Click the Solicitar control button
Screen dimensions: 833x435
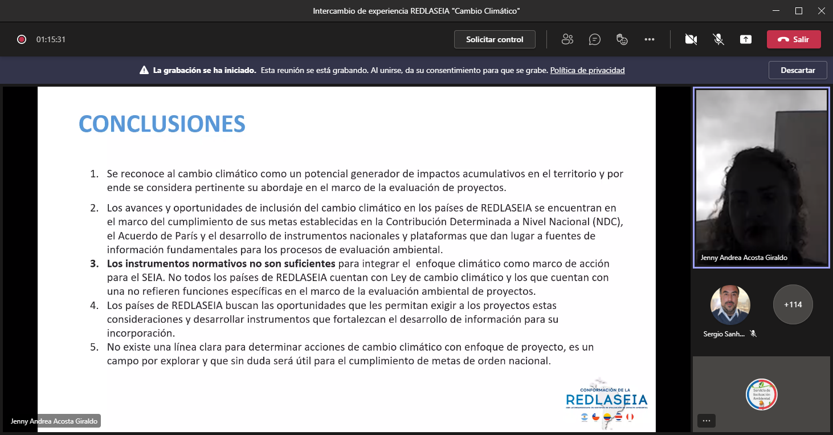495,39
